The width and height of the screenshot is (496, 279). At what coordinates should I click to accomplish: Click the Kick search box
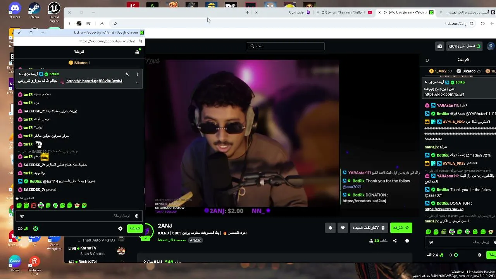pyautogui.click(x=286, y=46)
